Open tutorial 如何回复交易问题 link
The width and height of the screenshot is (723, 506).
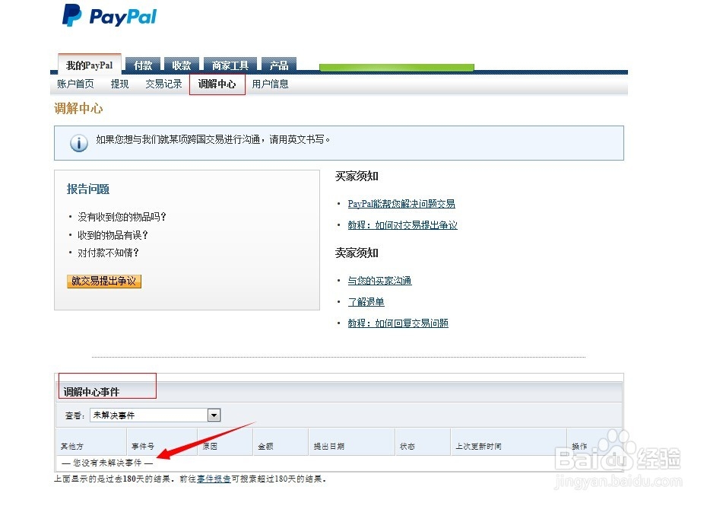(x=398, y=323)
